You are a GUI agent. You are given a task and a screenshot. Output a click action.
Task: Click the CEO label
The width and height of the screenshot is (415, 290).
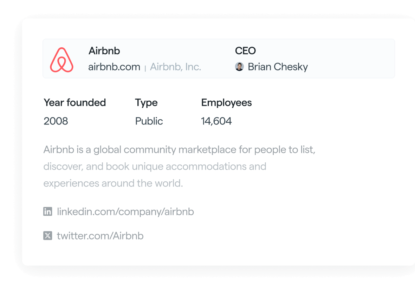tap(245, 51)
